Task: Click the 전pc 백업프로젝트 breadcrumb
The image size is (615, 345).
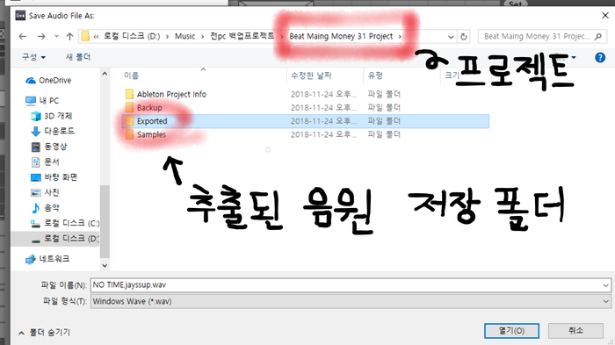Action: click(242, 36)
